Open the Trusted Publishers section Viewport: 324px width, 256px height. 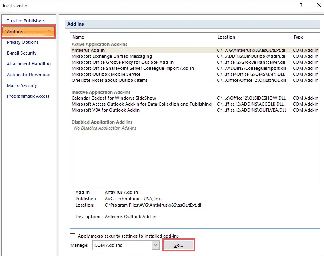26,21
